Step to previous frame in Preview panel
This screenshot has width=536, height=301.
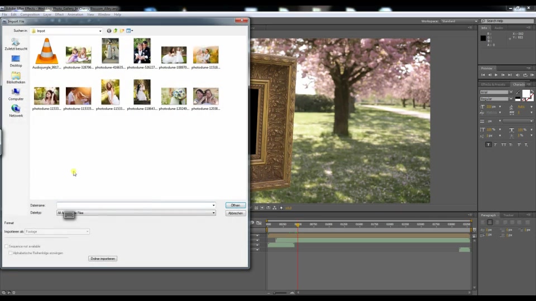490,75
